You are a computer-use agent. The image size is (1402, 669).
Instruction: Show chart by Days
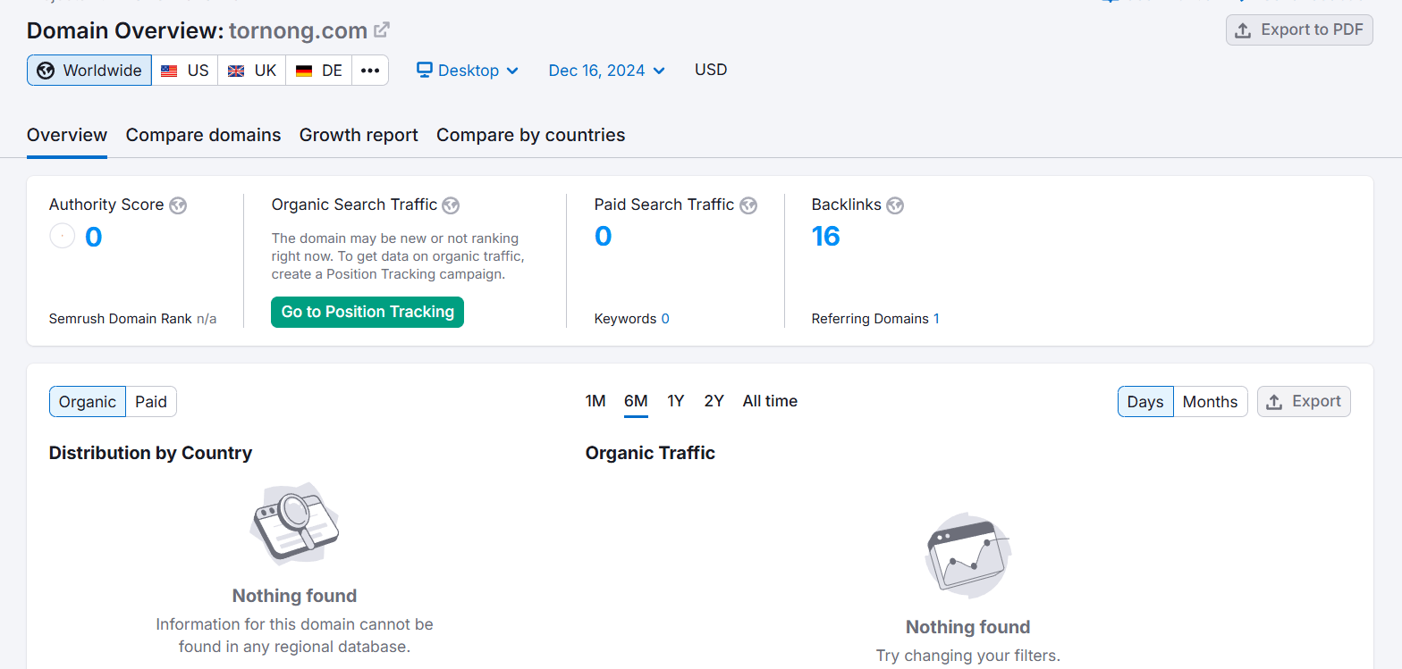[1145, 402]
